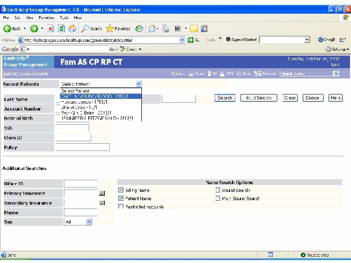Enable the Restricted Accounts checkbox
The height and width of the screenshot is (263, 351).
pyautogui.click(x=121, y=207)
